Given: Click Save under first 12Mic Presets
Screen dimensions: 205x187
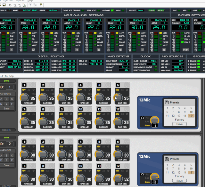Looking at the screenshot, I should coord(179,124).
